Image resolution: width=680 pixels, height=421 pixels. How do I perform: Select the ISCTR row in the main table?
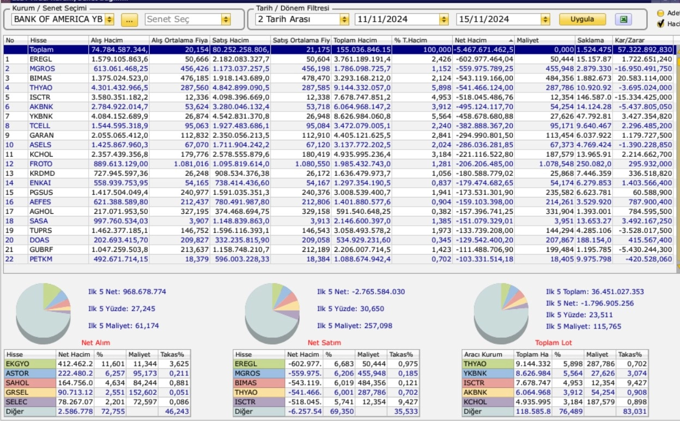[339, 97]
